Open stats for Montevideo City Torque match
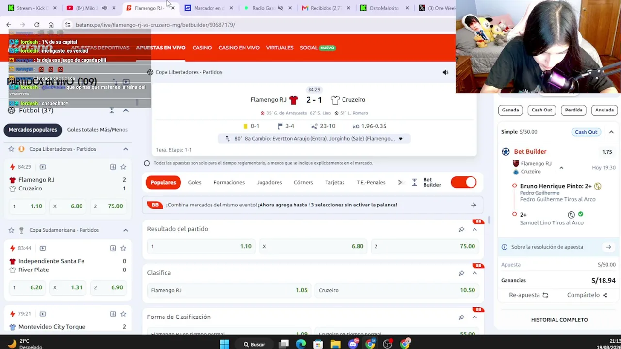This screenshot has height=349, width=621. [113, 314]
